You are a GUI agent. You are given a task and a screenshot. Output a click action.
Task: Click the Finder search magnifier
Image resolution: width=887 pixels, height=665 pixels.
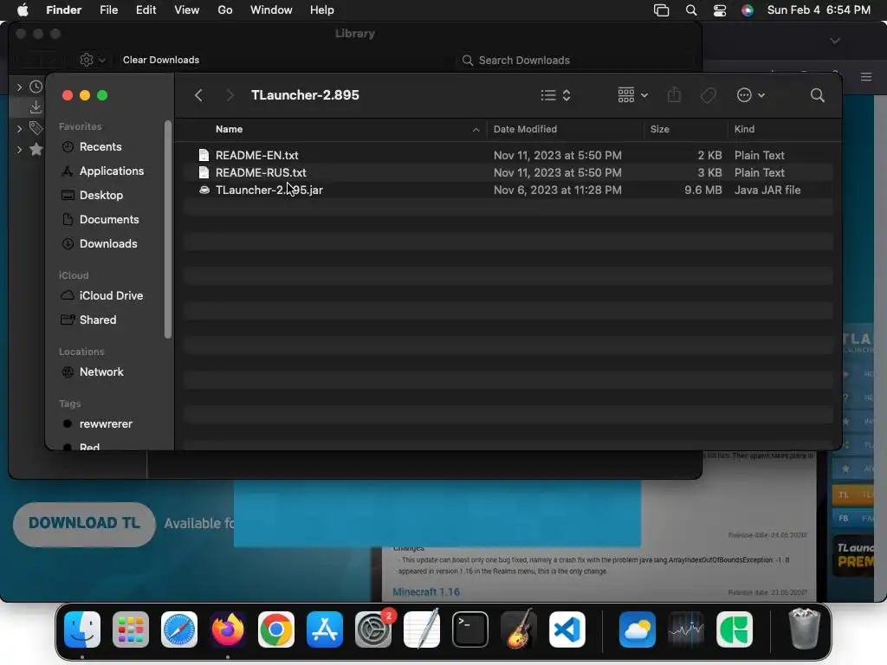pos(817,95)
